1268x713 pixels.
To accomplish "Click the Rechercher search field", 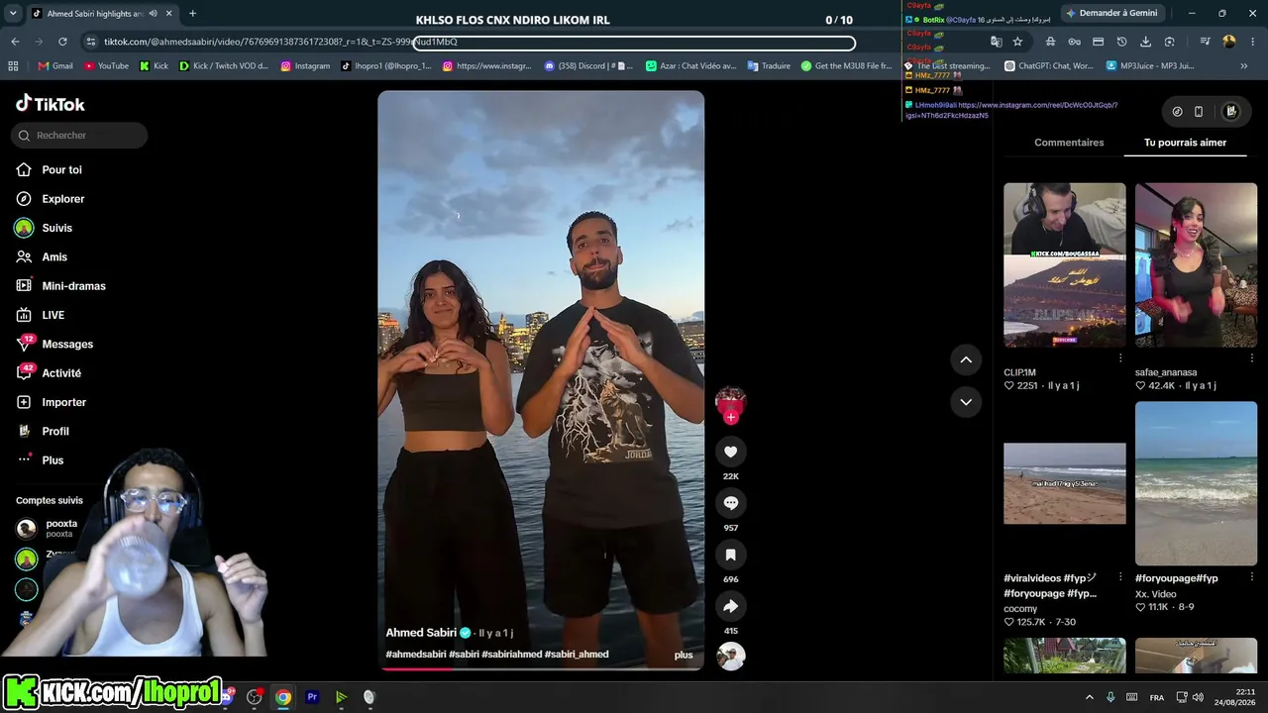I will pos(79,136).
